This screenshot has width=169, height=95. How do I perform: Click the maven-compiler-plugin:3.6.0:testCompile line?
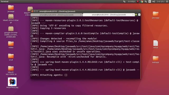click(85, 35)
